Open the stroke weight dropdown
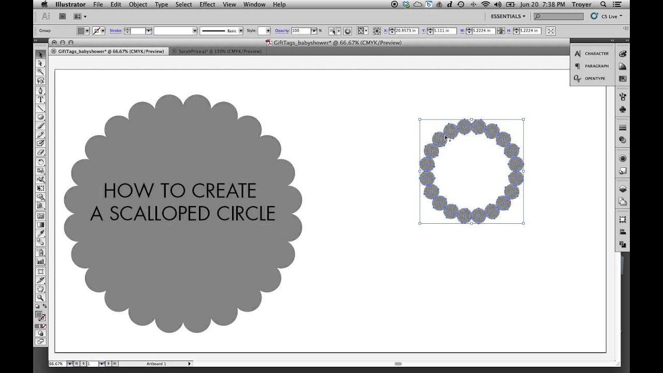This screenshot has height=373, width=663. (x=149, y=31)
